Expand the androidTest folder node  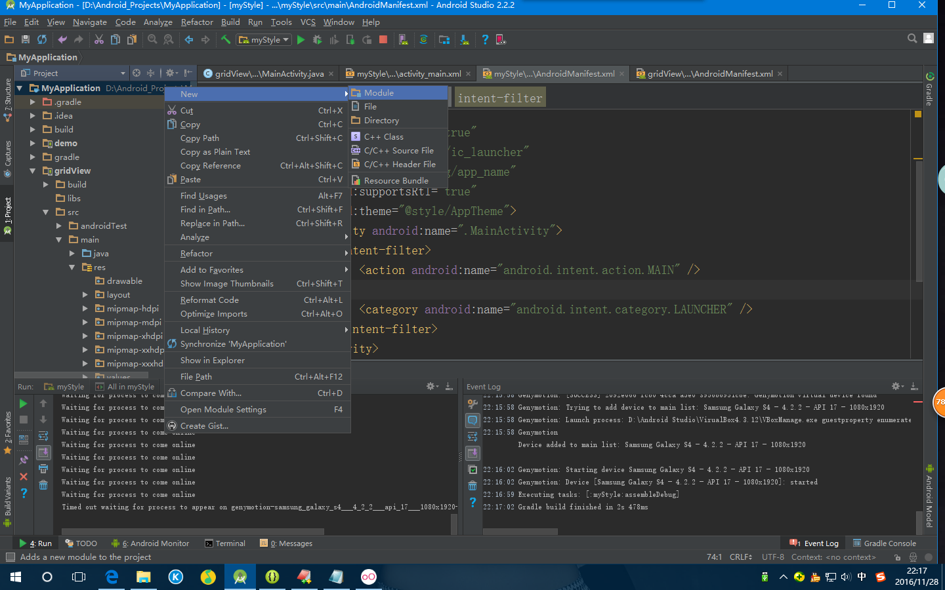point(59,226)
